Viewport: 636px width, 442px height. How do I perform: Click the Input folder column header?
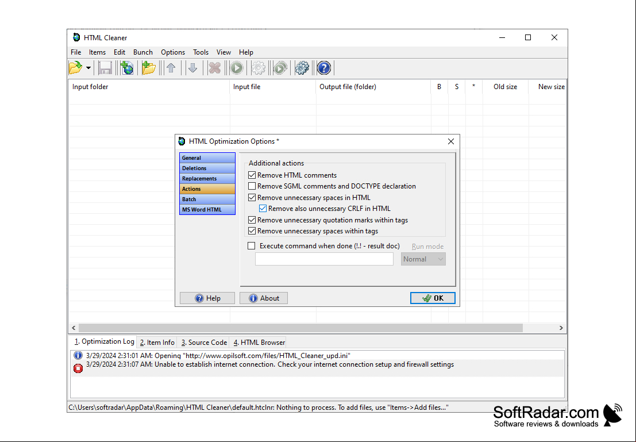[149, 87]
